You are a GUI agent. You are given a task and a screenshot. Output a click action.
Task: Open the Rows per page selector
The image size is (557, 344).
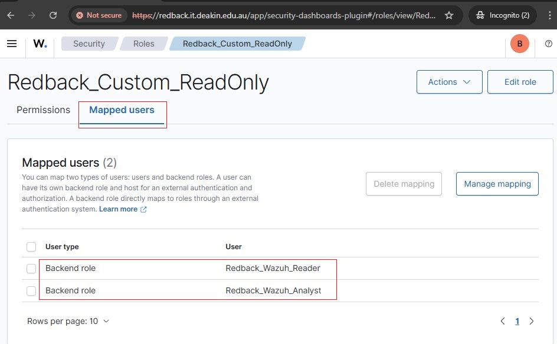(x=68, y=321)
